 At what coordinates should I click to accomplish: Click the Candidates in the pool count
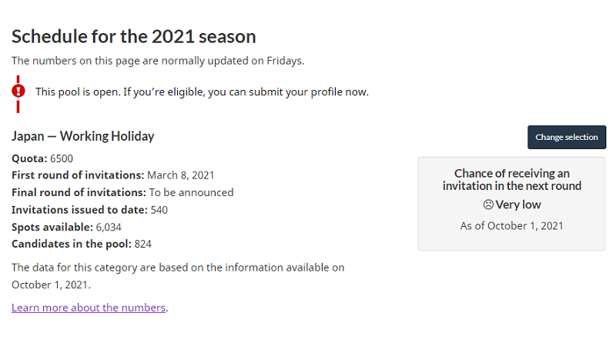coord(142,244)
